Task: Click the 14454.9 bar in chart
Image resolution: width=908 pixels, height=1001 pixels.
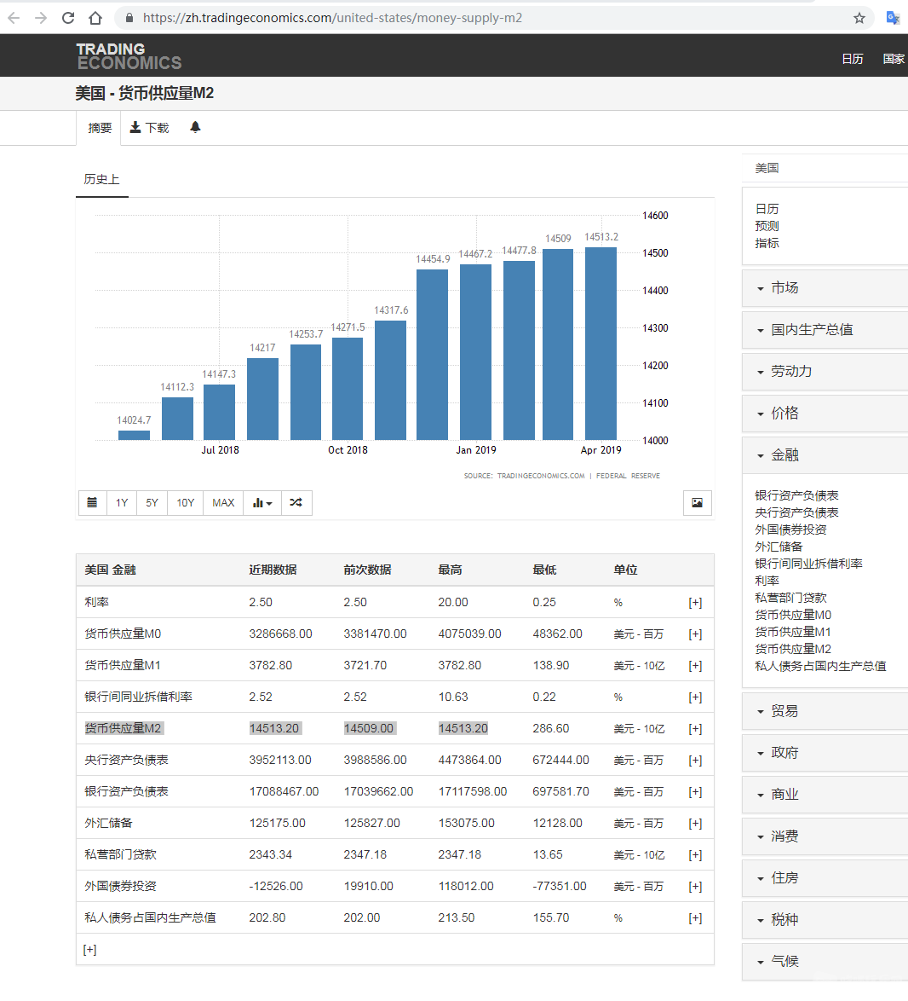Action: 433,355
